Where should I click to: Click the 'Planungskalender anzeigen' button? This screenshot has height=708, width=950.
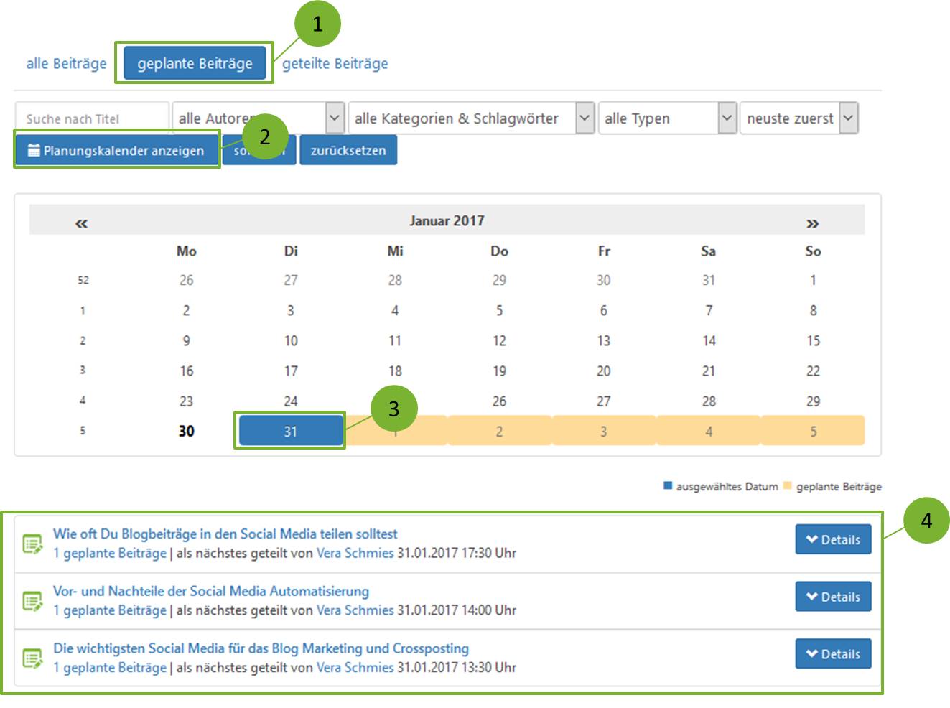116,151
